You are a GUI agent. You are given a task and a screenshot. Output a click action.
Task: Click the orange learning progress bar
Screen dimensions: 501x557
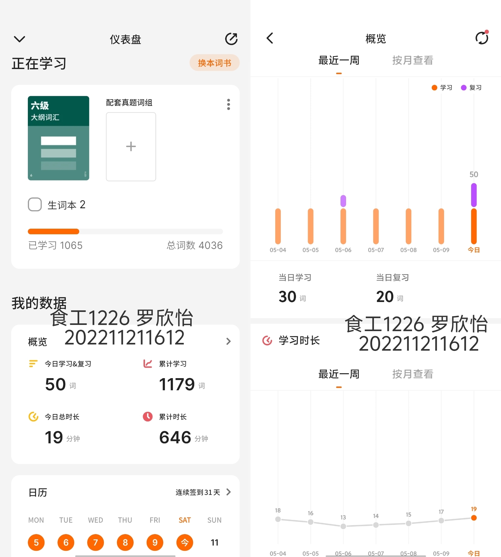pyautogui.click(x=54, y=231)
